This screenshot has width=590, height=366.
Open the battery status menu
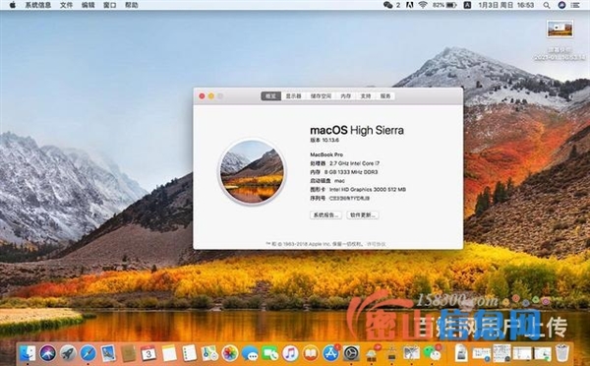point(444,5)
